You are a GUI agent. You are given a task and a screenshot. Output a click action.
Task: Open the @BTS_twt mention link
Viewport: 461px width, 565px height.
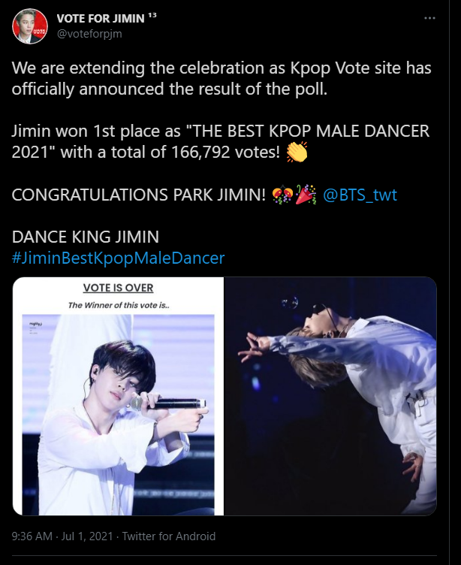click(360, 195)
